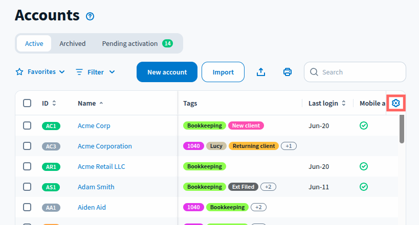Switch to the Archived tab

(x=72, y=43)
